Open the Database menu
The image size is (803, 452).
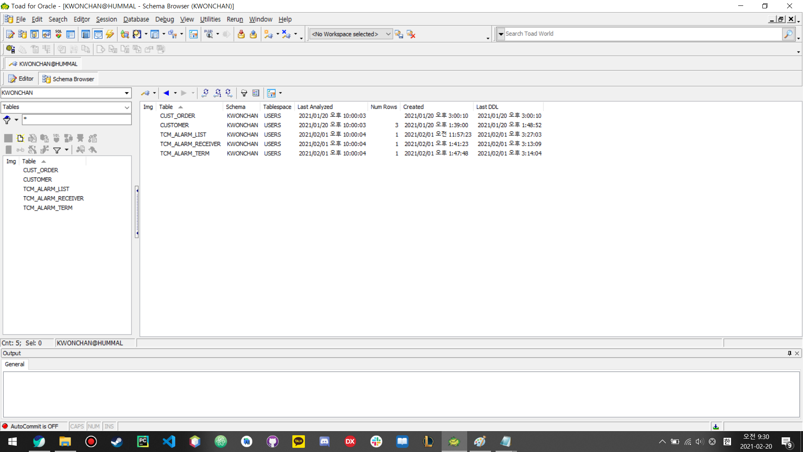(x=136, y=19)
